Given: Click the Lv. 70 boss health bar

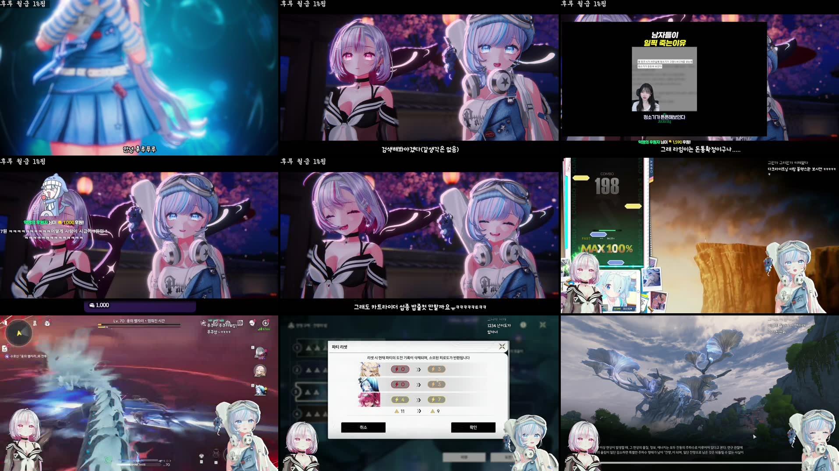Looking at the screenshot, I should point(139,325).
